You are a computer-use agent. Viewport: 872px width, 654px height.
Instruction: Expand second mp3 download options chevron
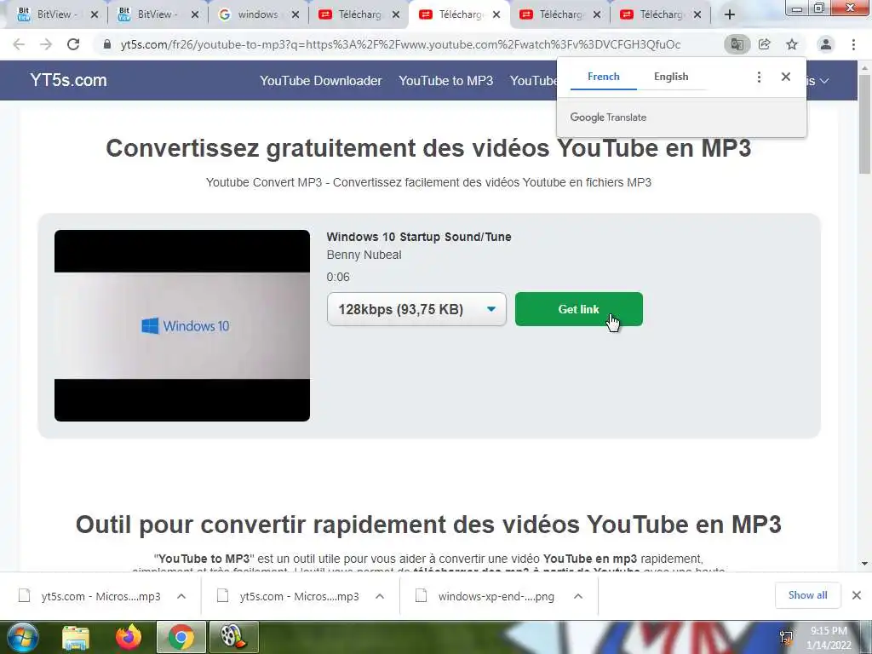(x=380, y=596)
